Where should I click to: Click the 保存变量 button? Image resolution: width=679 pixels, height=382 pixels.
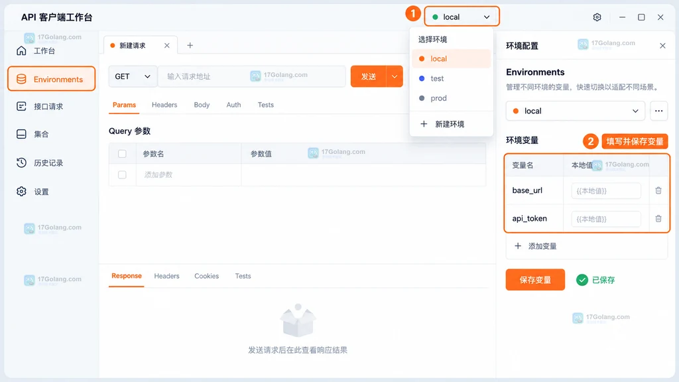[x=535, y=280]
